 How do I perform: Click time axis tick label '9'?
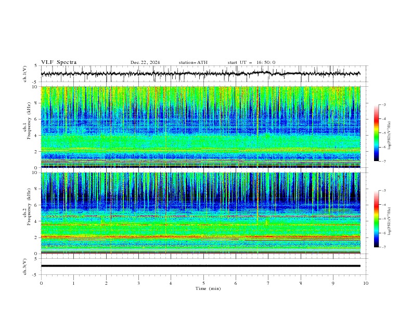click(x=333, y=283)
